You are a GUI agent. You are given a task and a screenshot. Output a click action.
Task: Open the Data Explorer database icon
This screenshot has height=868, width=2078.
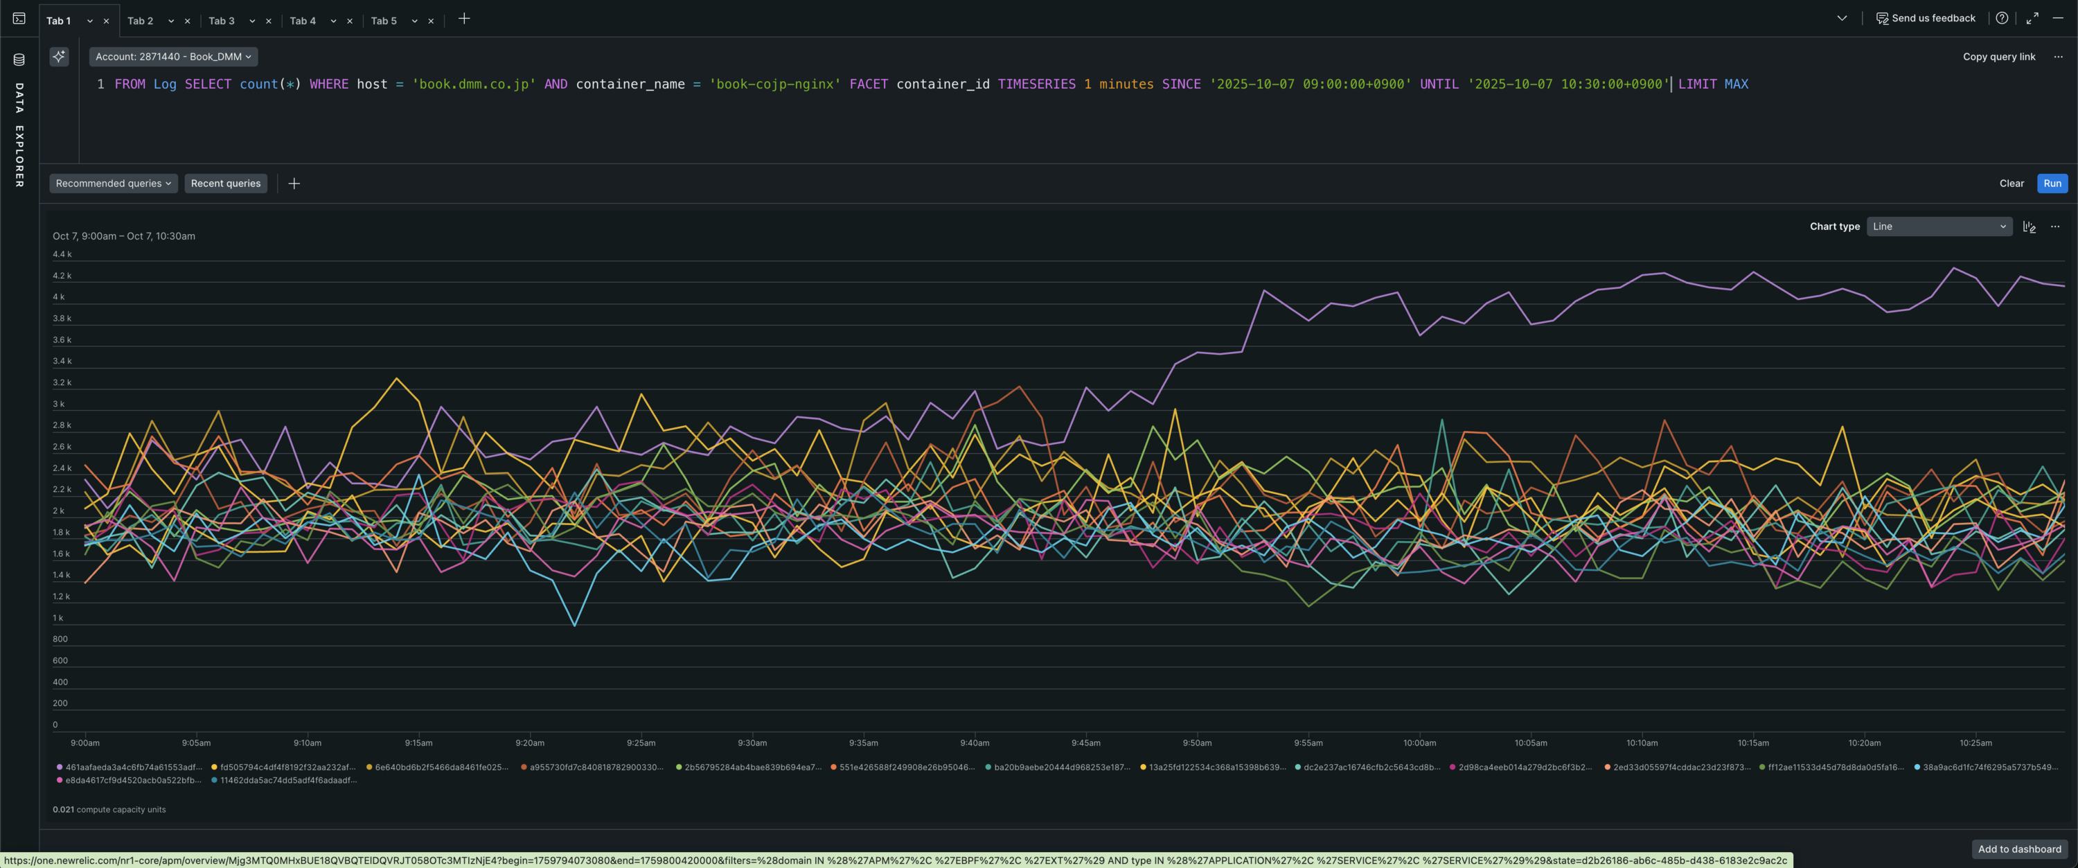(x=19, y=60)
